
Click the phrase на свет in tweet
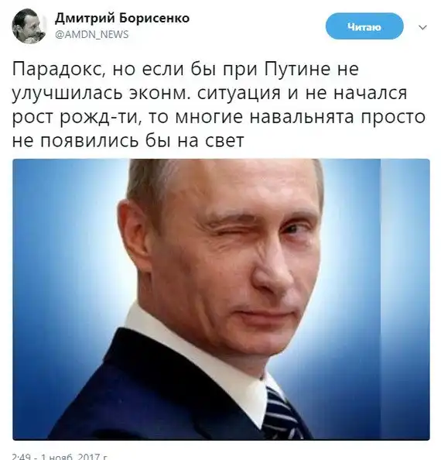[211, 140]
